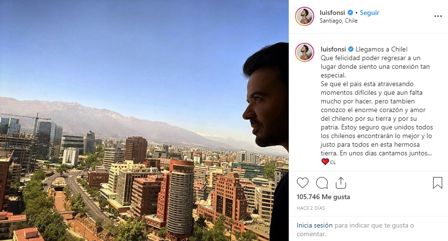Image resolution: width=448 pixels, height=241 pixels.
Task: Click the 'para indicar que te gusta' text
Action: [371, 225]
